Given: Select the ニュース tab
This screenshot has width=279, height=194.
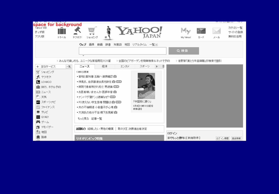Looking at the screenshot, I should pos(85,66).
